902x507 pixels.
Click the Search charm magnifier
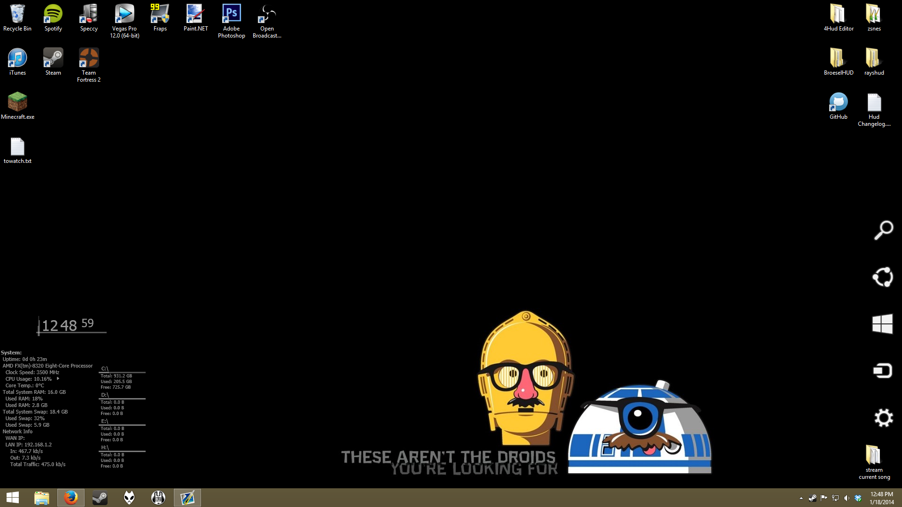click(x=883, y=230)
